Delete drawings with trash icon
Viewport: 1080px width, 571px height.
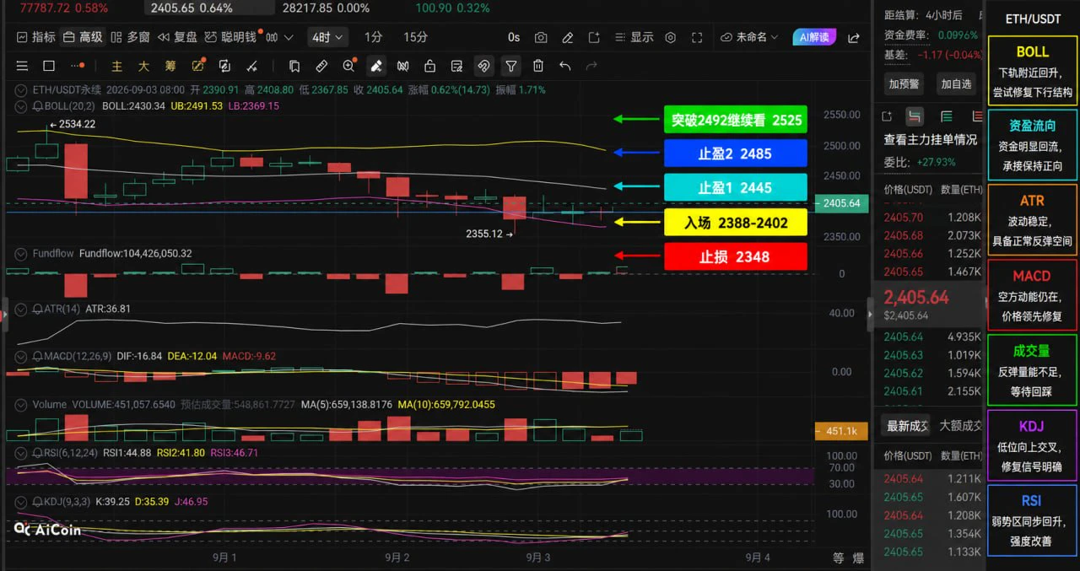coord(538,66)
